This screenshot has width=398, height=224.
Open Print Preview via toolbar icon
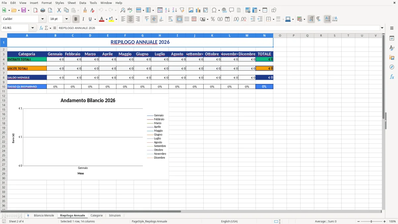[50, 10]
